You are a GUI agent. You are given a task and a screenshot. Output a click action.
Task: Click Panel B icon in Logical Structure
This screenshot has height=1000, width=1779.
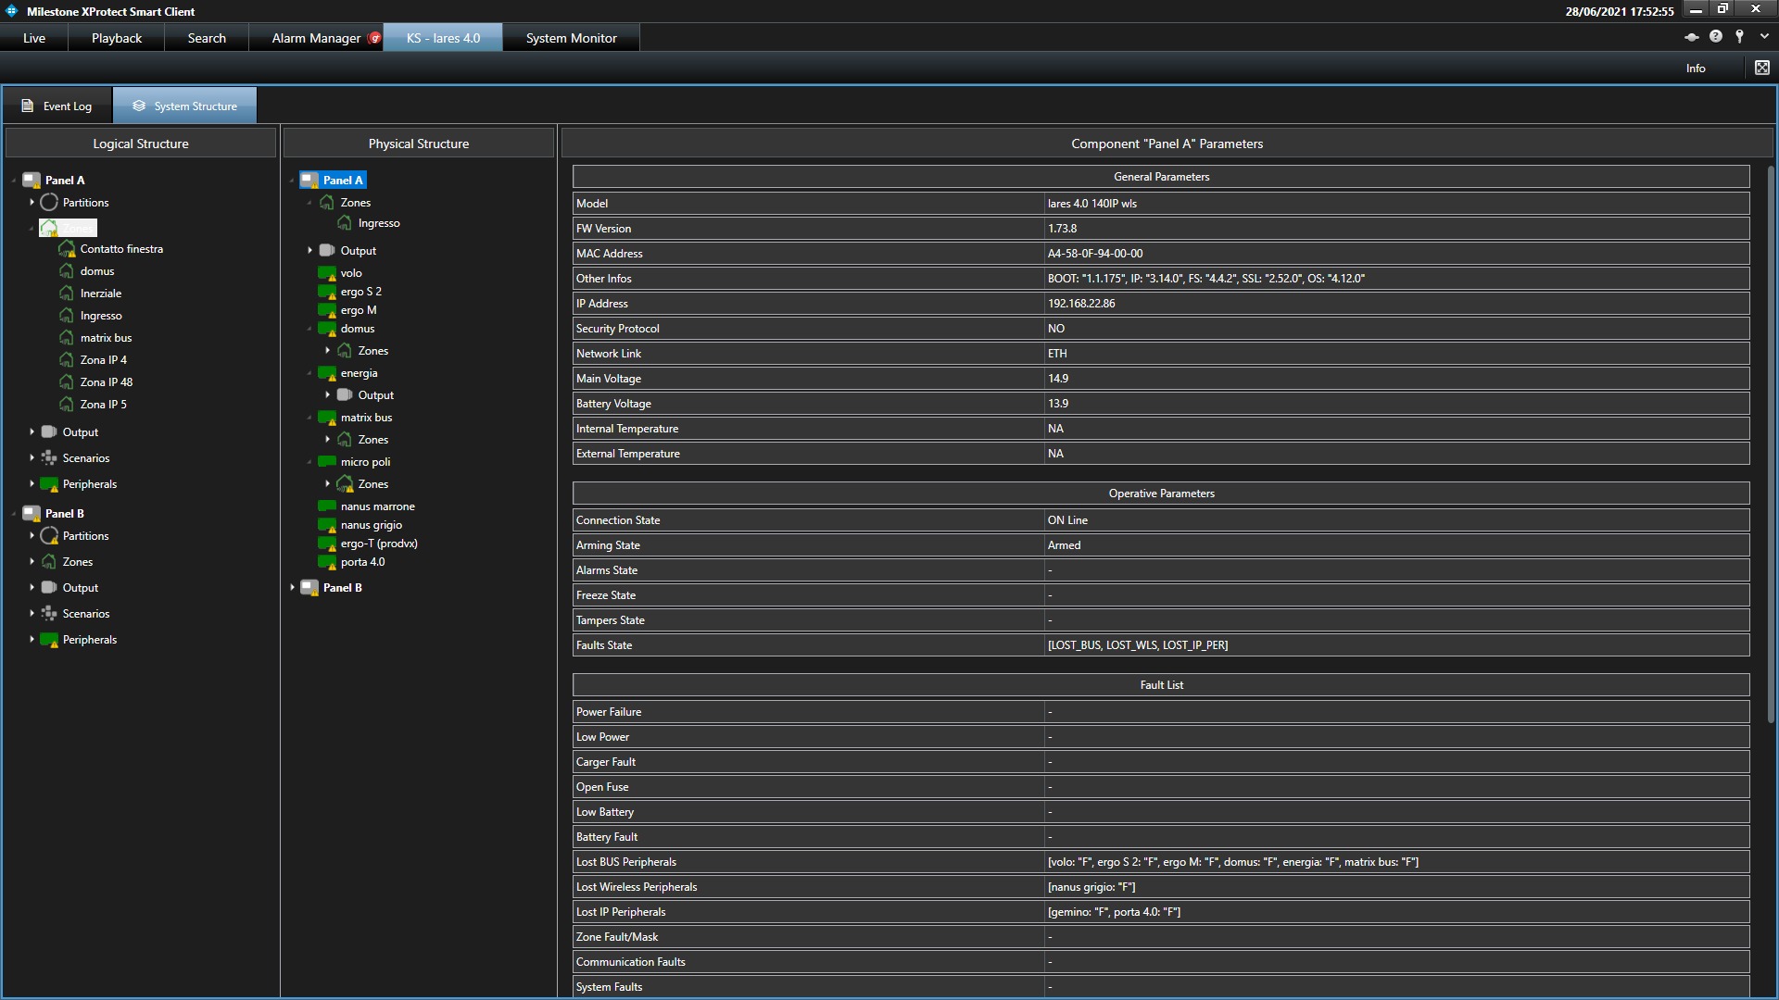pyautogui.click(x=32, y=513)
